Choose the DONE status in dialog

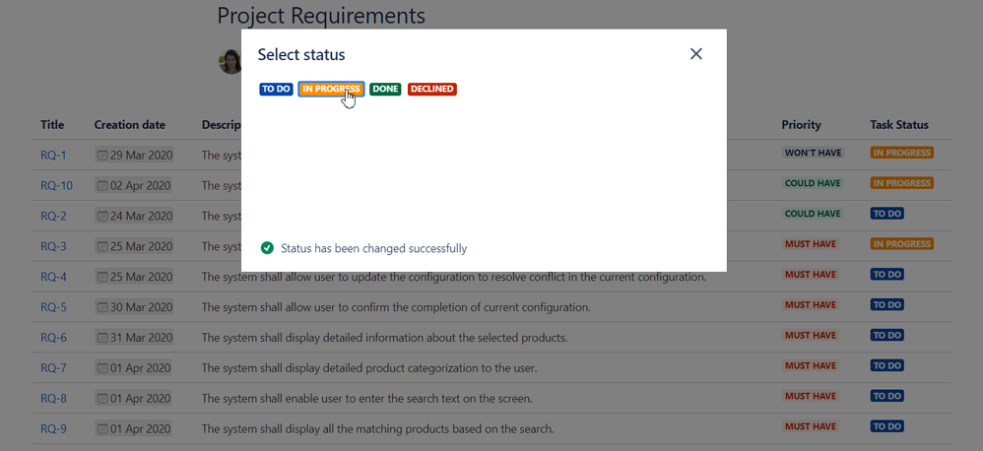[385, 89]
